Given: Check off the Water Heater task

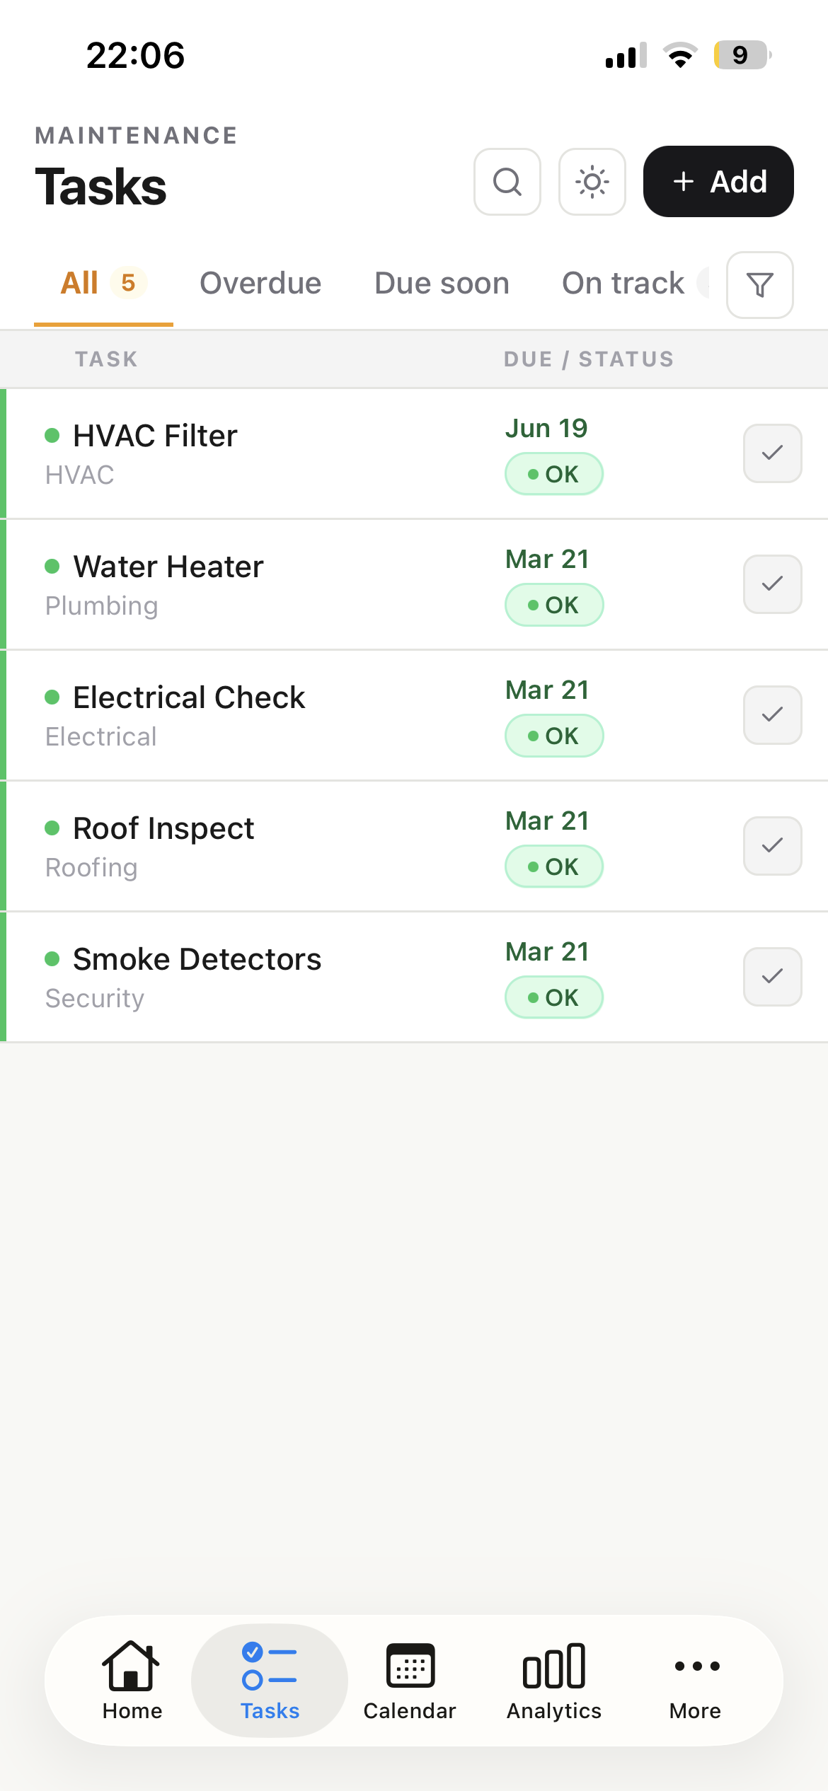Looking at the screenshot, I should [x=772, y=584].
